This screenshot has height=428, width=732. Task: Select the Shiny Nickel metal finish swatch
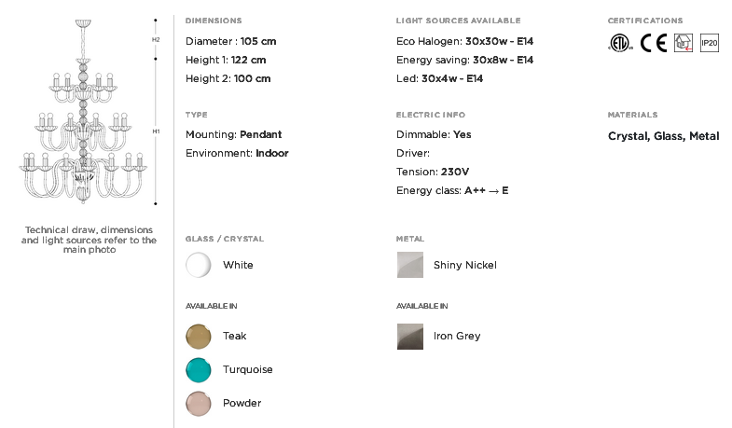pyautogui.click(x=410, y=265)
